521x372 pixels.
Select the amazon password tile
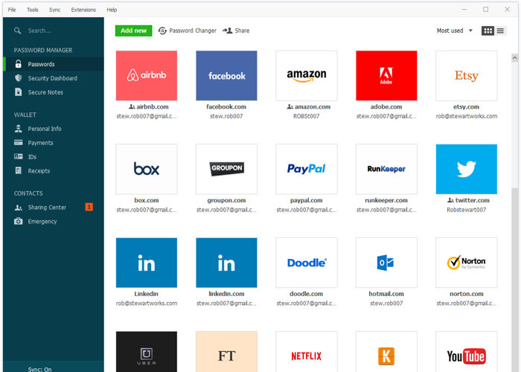pos(307,75)
